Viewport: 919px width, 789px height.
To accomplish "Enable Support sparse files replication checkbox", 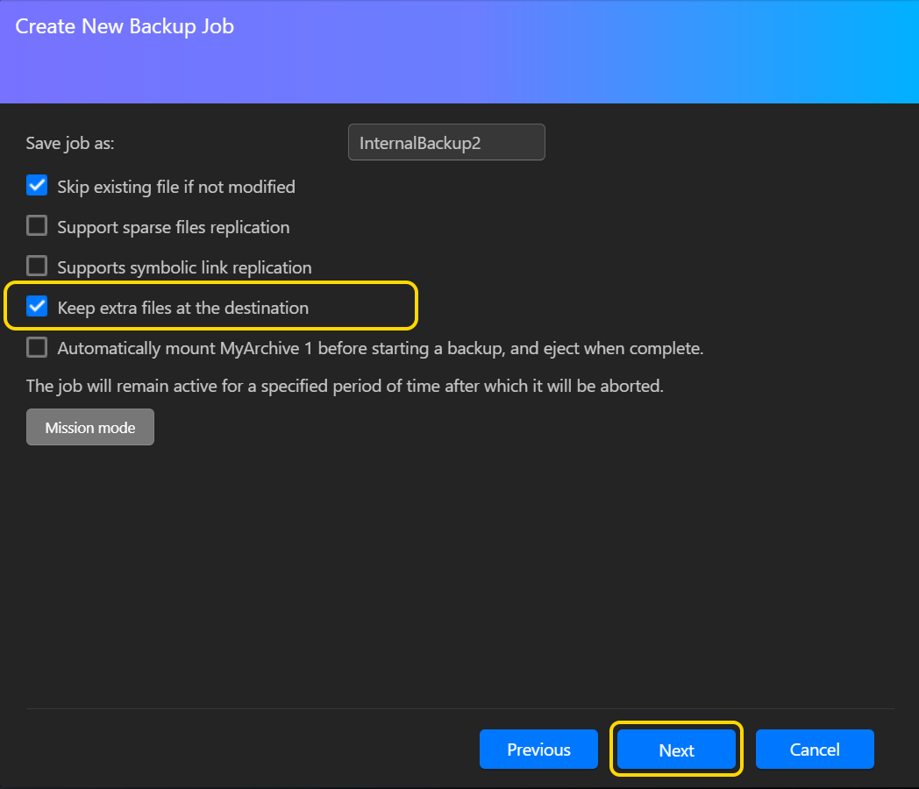I will pyautogui.click(x=37, y=226).
